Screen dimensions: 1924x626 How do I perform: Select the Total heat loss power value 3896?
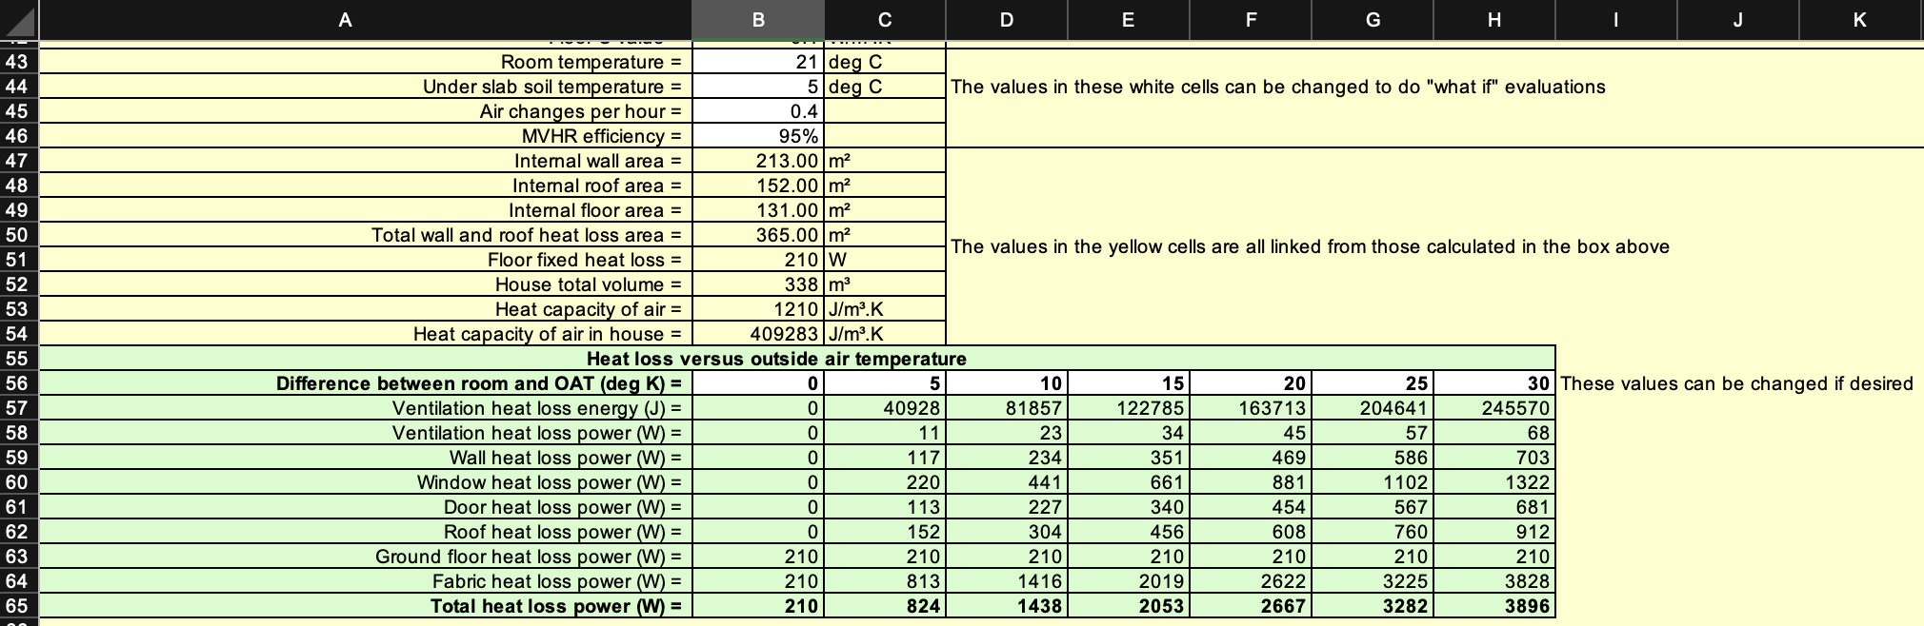point(1493,606)
